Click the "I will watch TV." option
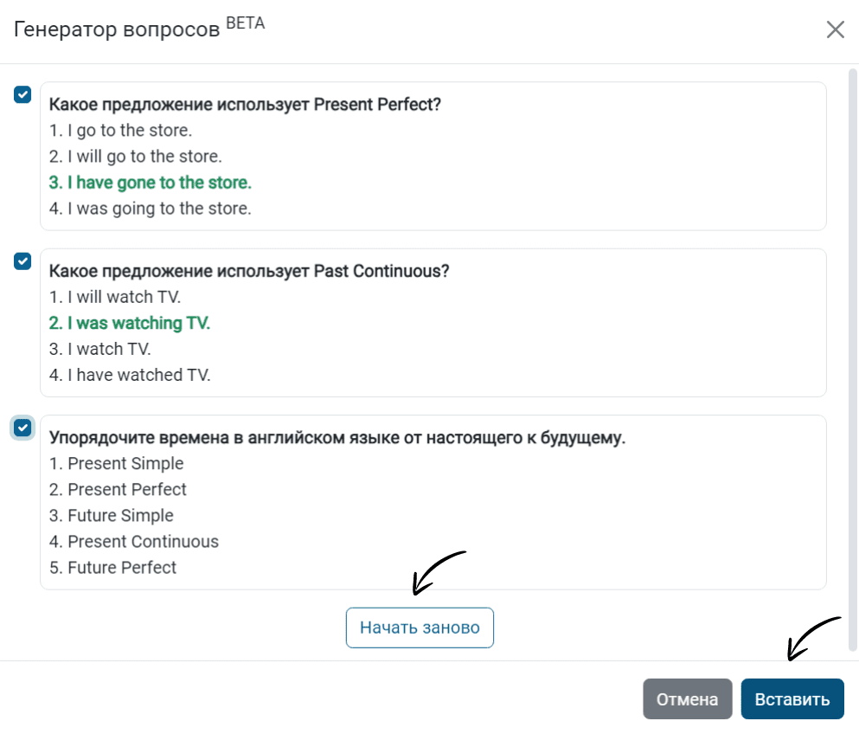 point(115,297)
